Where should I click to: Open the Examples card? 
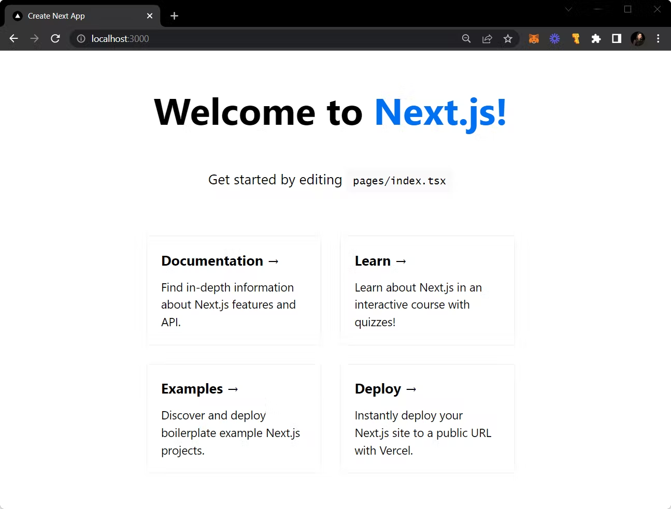(234, 418)
